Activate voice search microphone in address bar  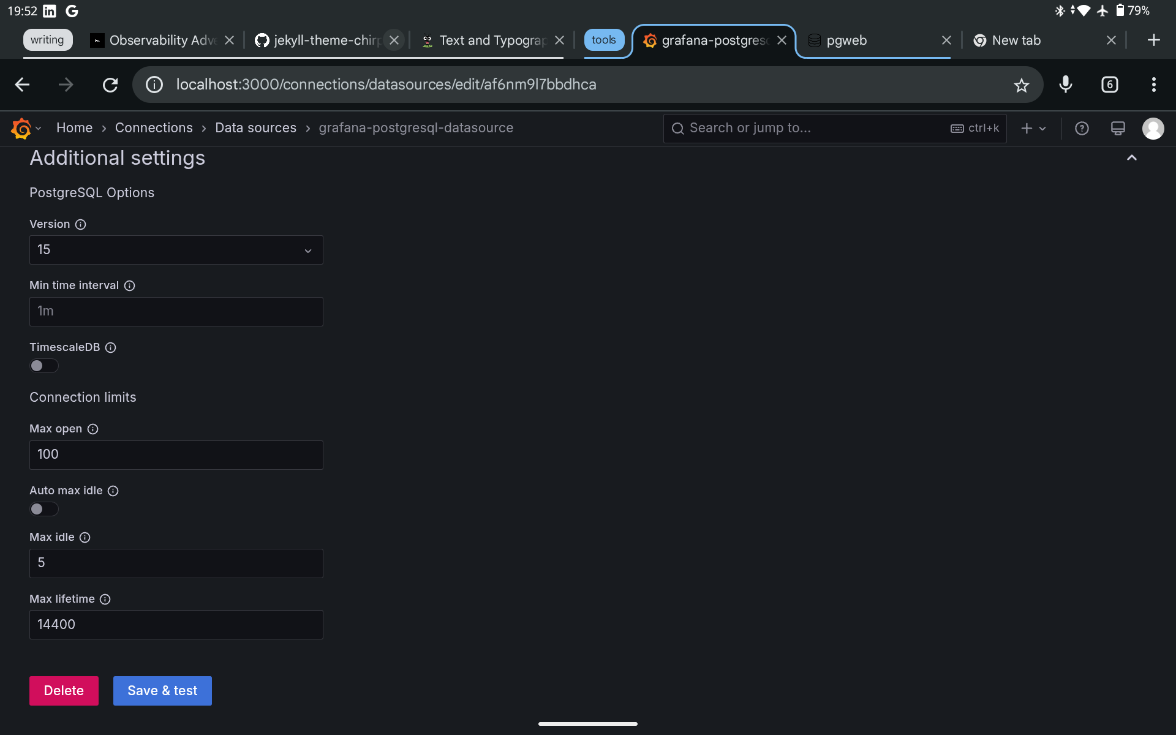(x=1066, y=85)
